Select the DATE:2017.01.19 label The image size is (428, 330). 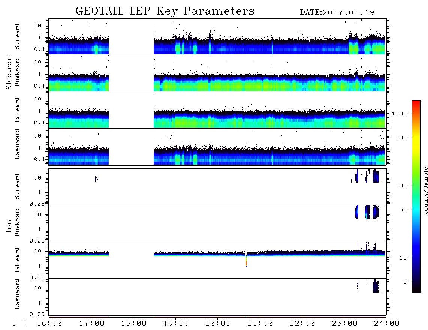[337, 12]
